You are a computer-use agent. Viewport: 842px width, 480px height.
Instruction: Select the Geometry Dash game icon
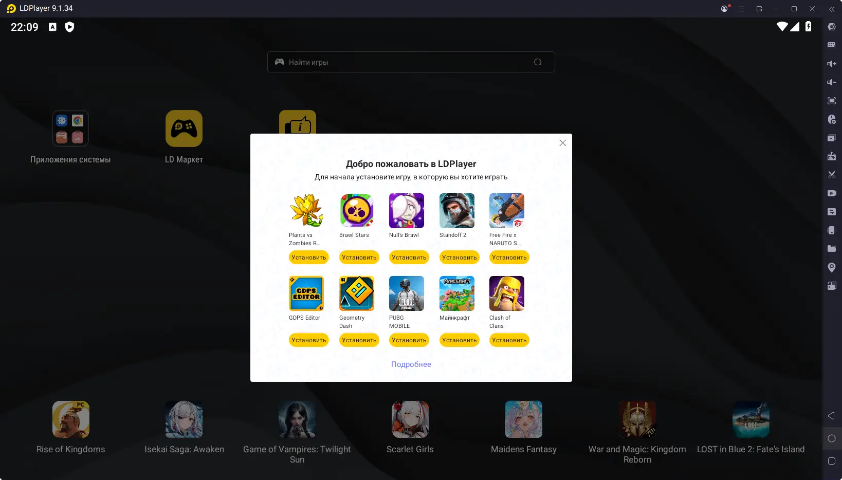357,293
